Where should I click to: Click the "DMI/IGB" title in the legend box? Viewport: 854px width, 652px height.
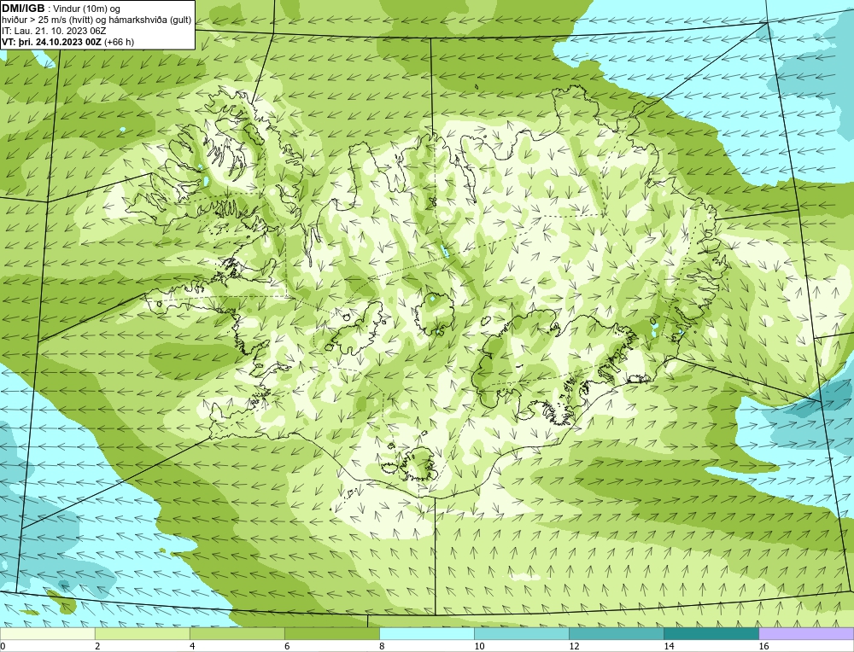click(x=23, y=9)
